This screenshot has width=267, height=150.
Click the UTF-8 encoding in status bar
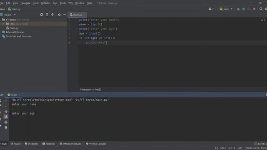tap(232, 148)
